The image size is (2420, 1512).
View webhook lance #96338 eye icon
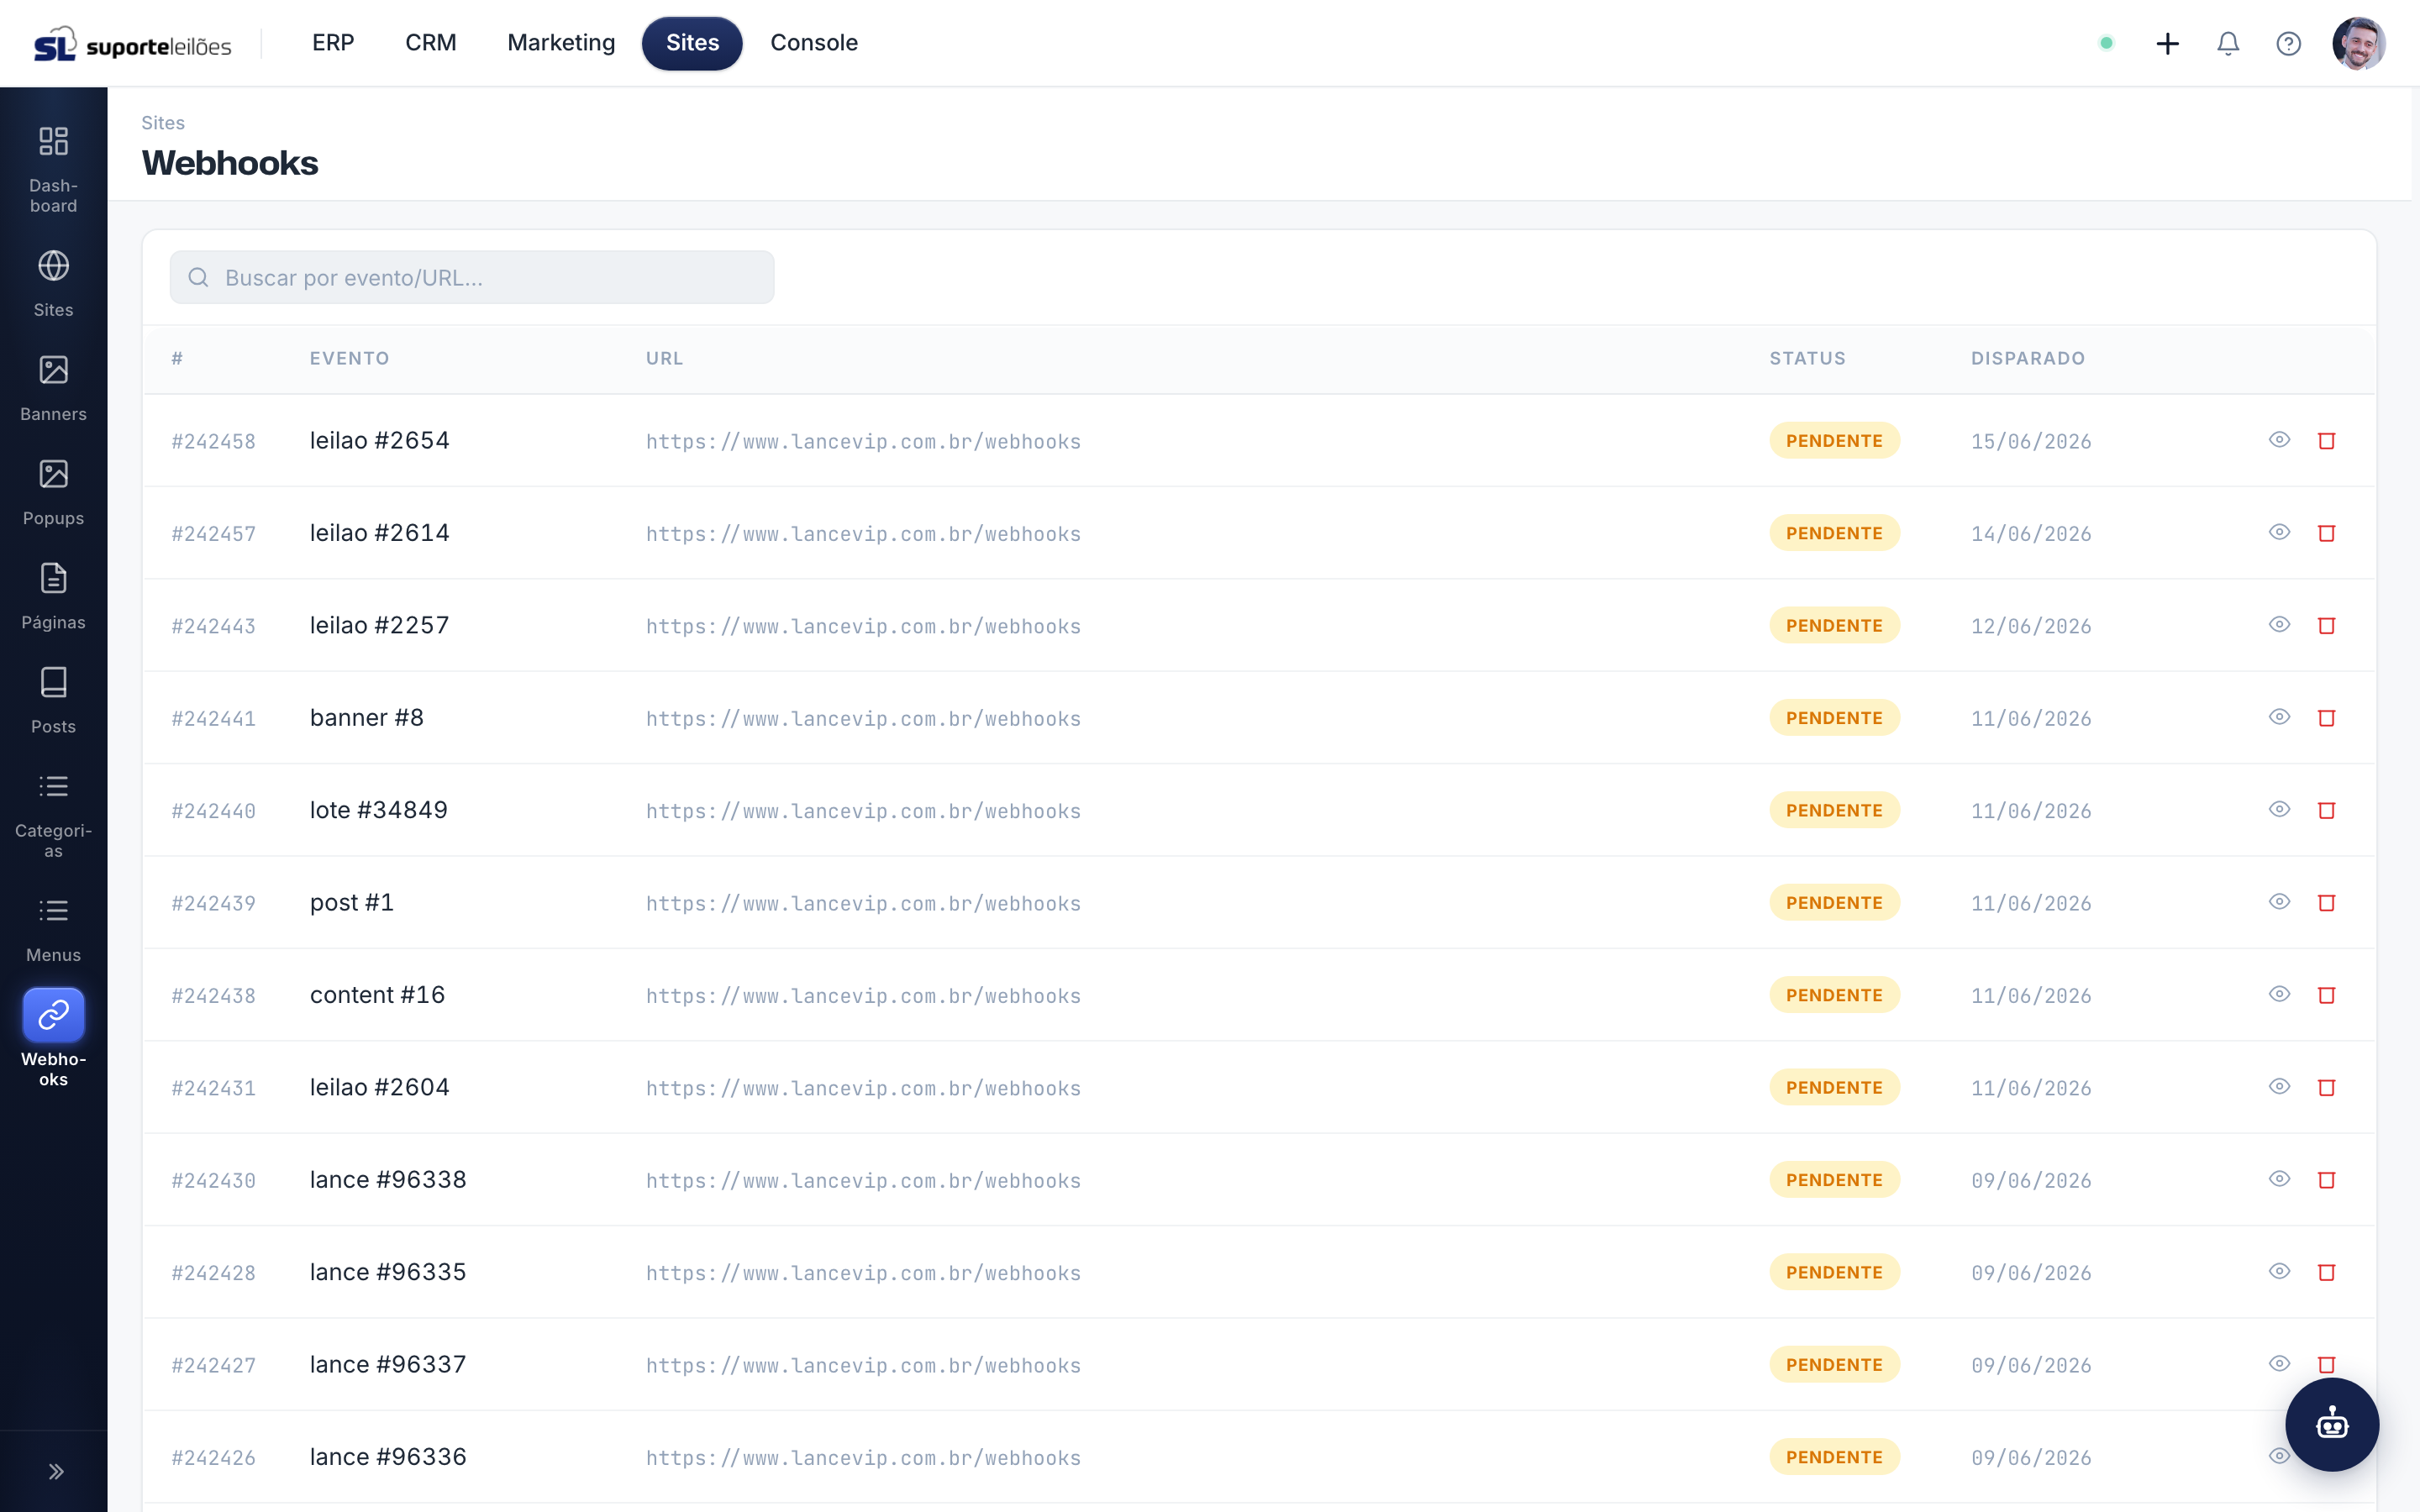[2279, 1179]
